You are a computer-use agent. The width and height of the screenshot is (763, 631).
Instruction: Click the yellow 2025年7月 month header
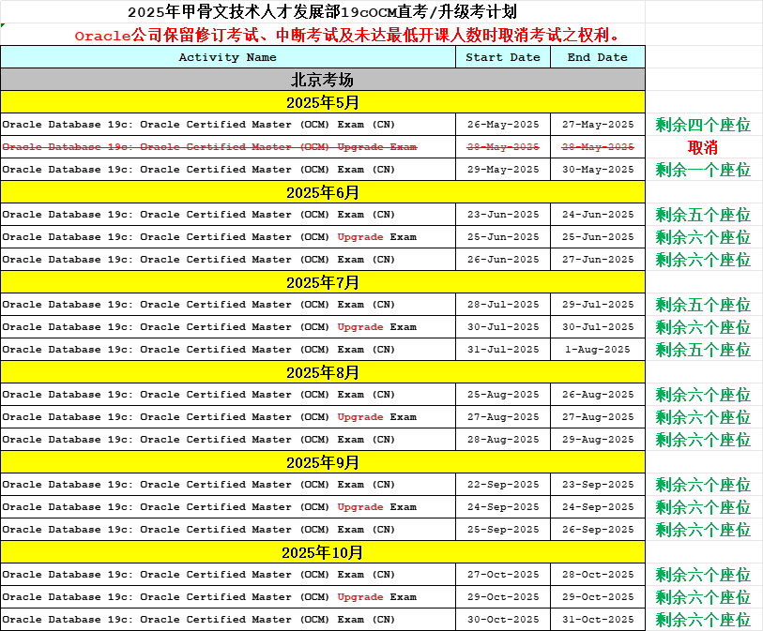pos(322,282)
